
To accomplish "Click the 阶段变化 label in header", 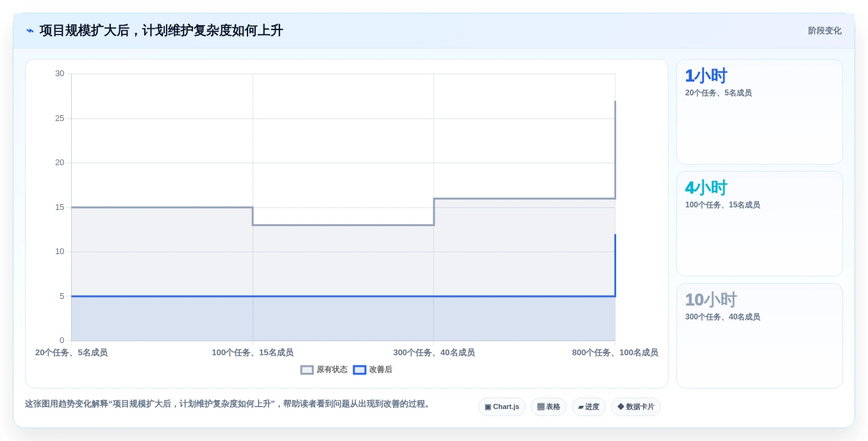I will coord(824,31).
